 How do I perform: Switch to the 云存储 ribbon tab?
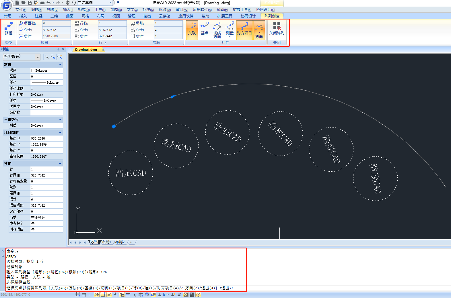pyautogui.click(x=164, y=16)
